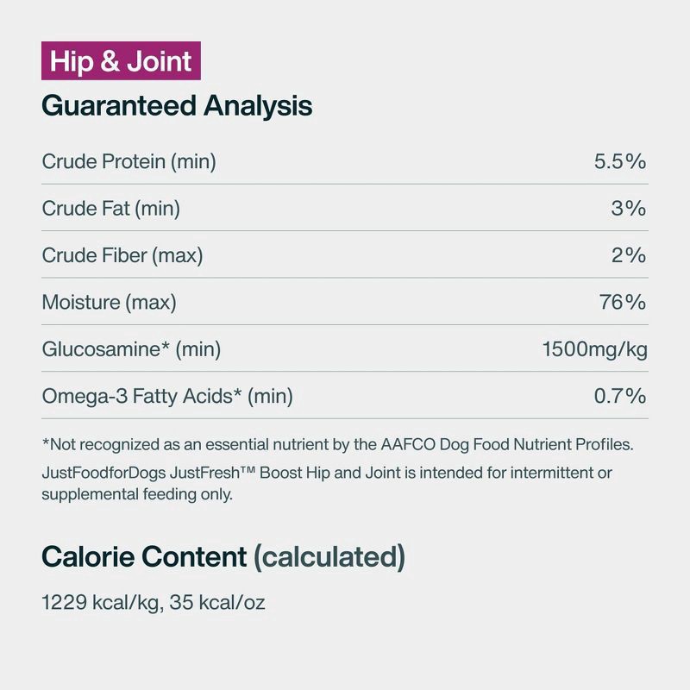
Task: Click the Crude Protein (min) label
Action: [x=129, y=161]
